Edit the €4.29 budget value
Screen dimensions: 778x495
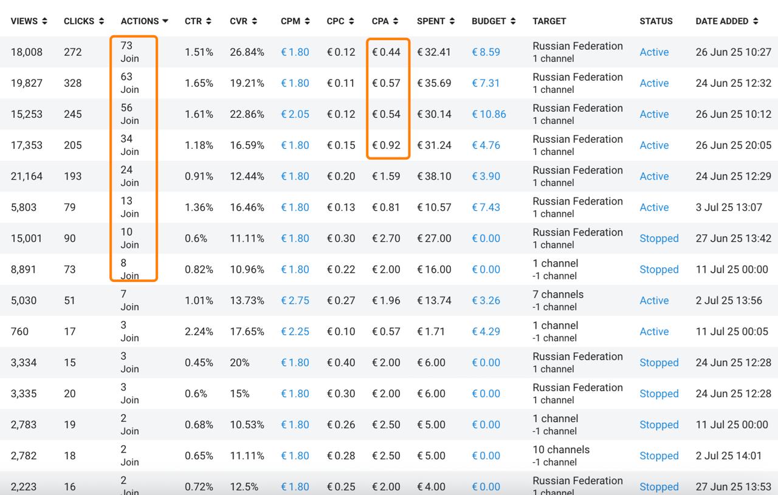(486, 332)
